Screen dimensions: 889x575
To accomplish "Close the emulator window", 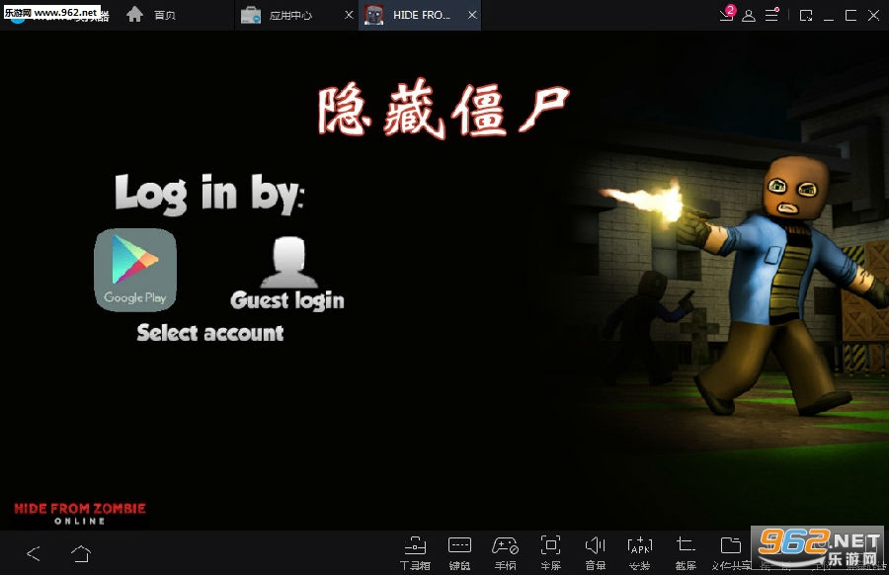I will [874, 15].
